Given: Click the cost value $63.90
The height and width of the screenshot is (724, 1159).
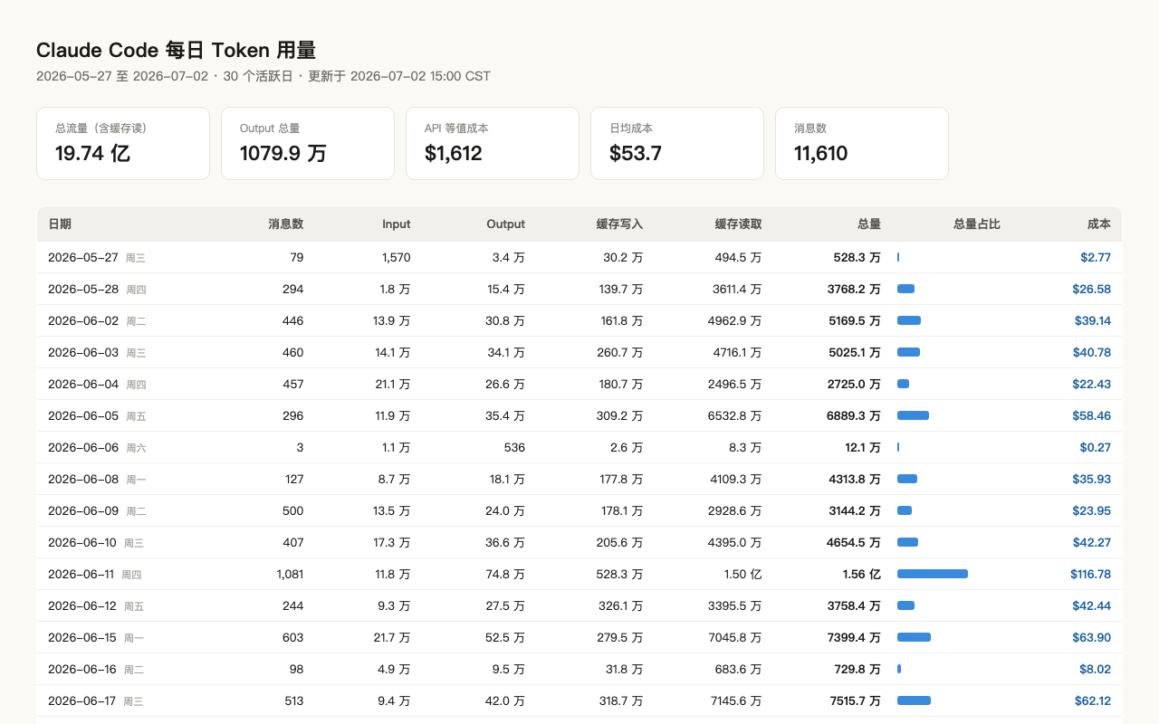Looking at the screenshot, I should click(1092, 637).
